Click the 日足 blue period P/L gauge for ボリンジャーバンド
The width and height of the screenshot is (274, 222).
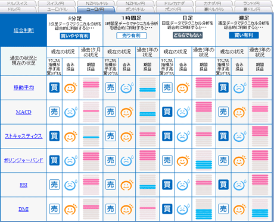[x=204, y=160]
